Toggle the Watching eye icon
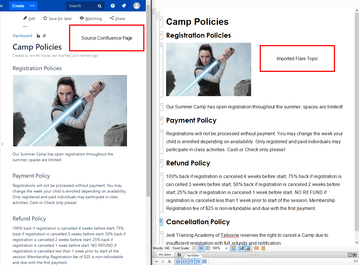359x265 pixels. (82, 18)
